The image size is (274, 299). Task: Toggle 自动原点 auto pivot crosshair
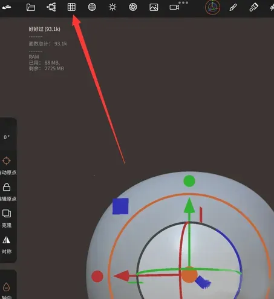tap(6, 161)
